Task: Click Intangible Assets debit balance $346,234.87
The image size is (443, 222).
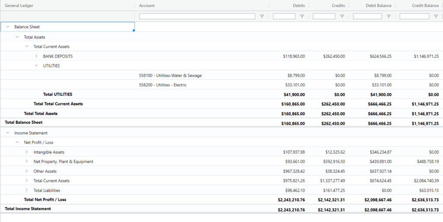Action: click(x=381, y=152)
